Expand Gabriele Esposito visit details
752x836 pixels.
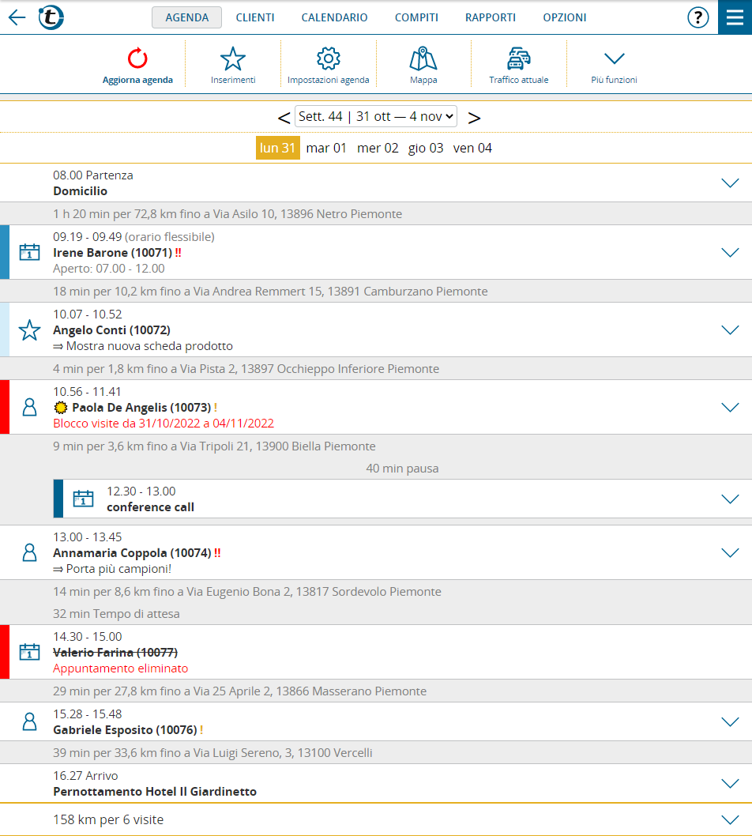(x=730, y=722)
